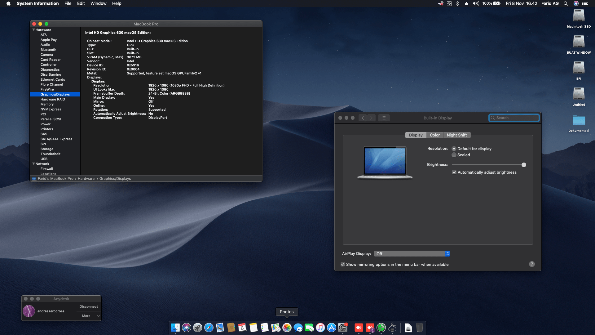The image size is (595, 335).
Task: Click the Show All preferences grid icon
Action: pyautogui.click(x=384, y=118)
